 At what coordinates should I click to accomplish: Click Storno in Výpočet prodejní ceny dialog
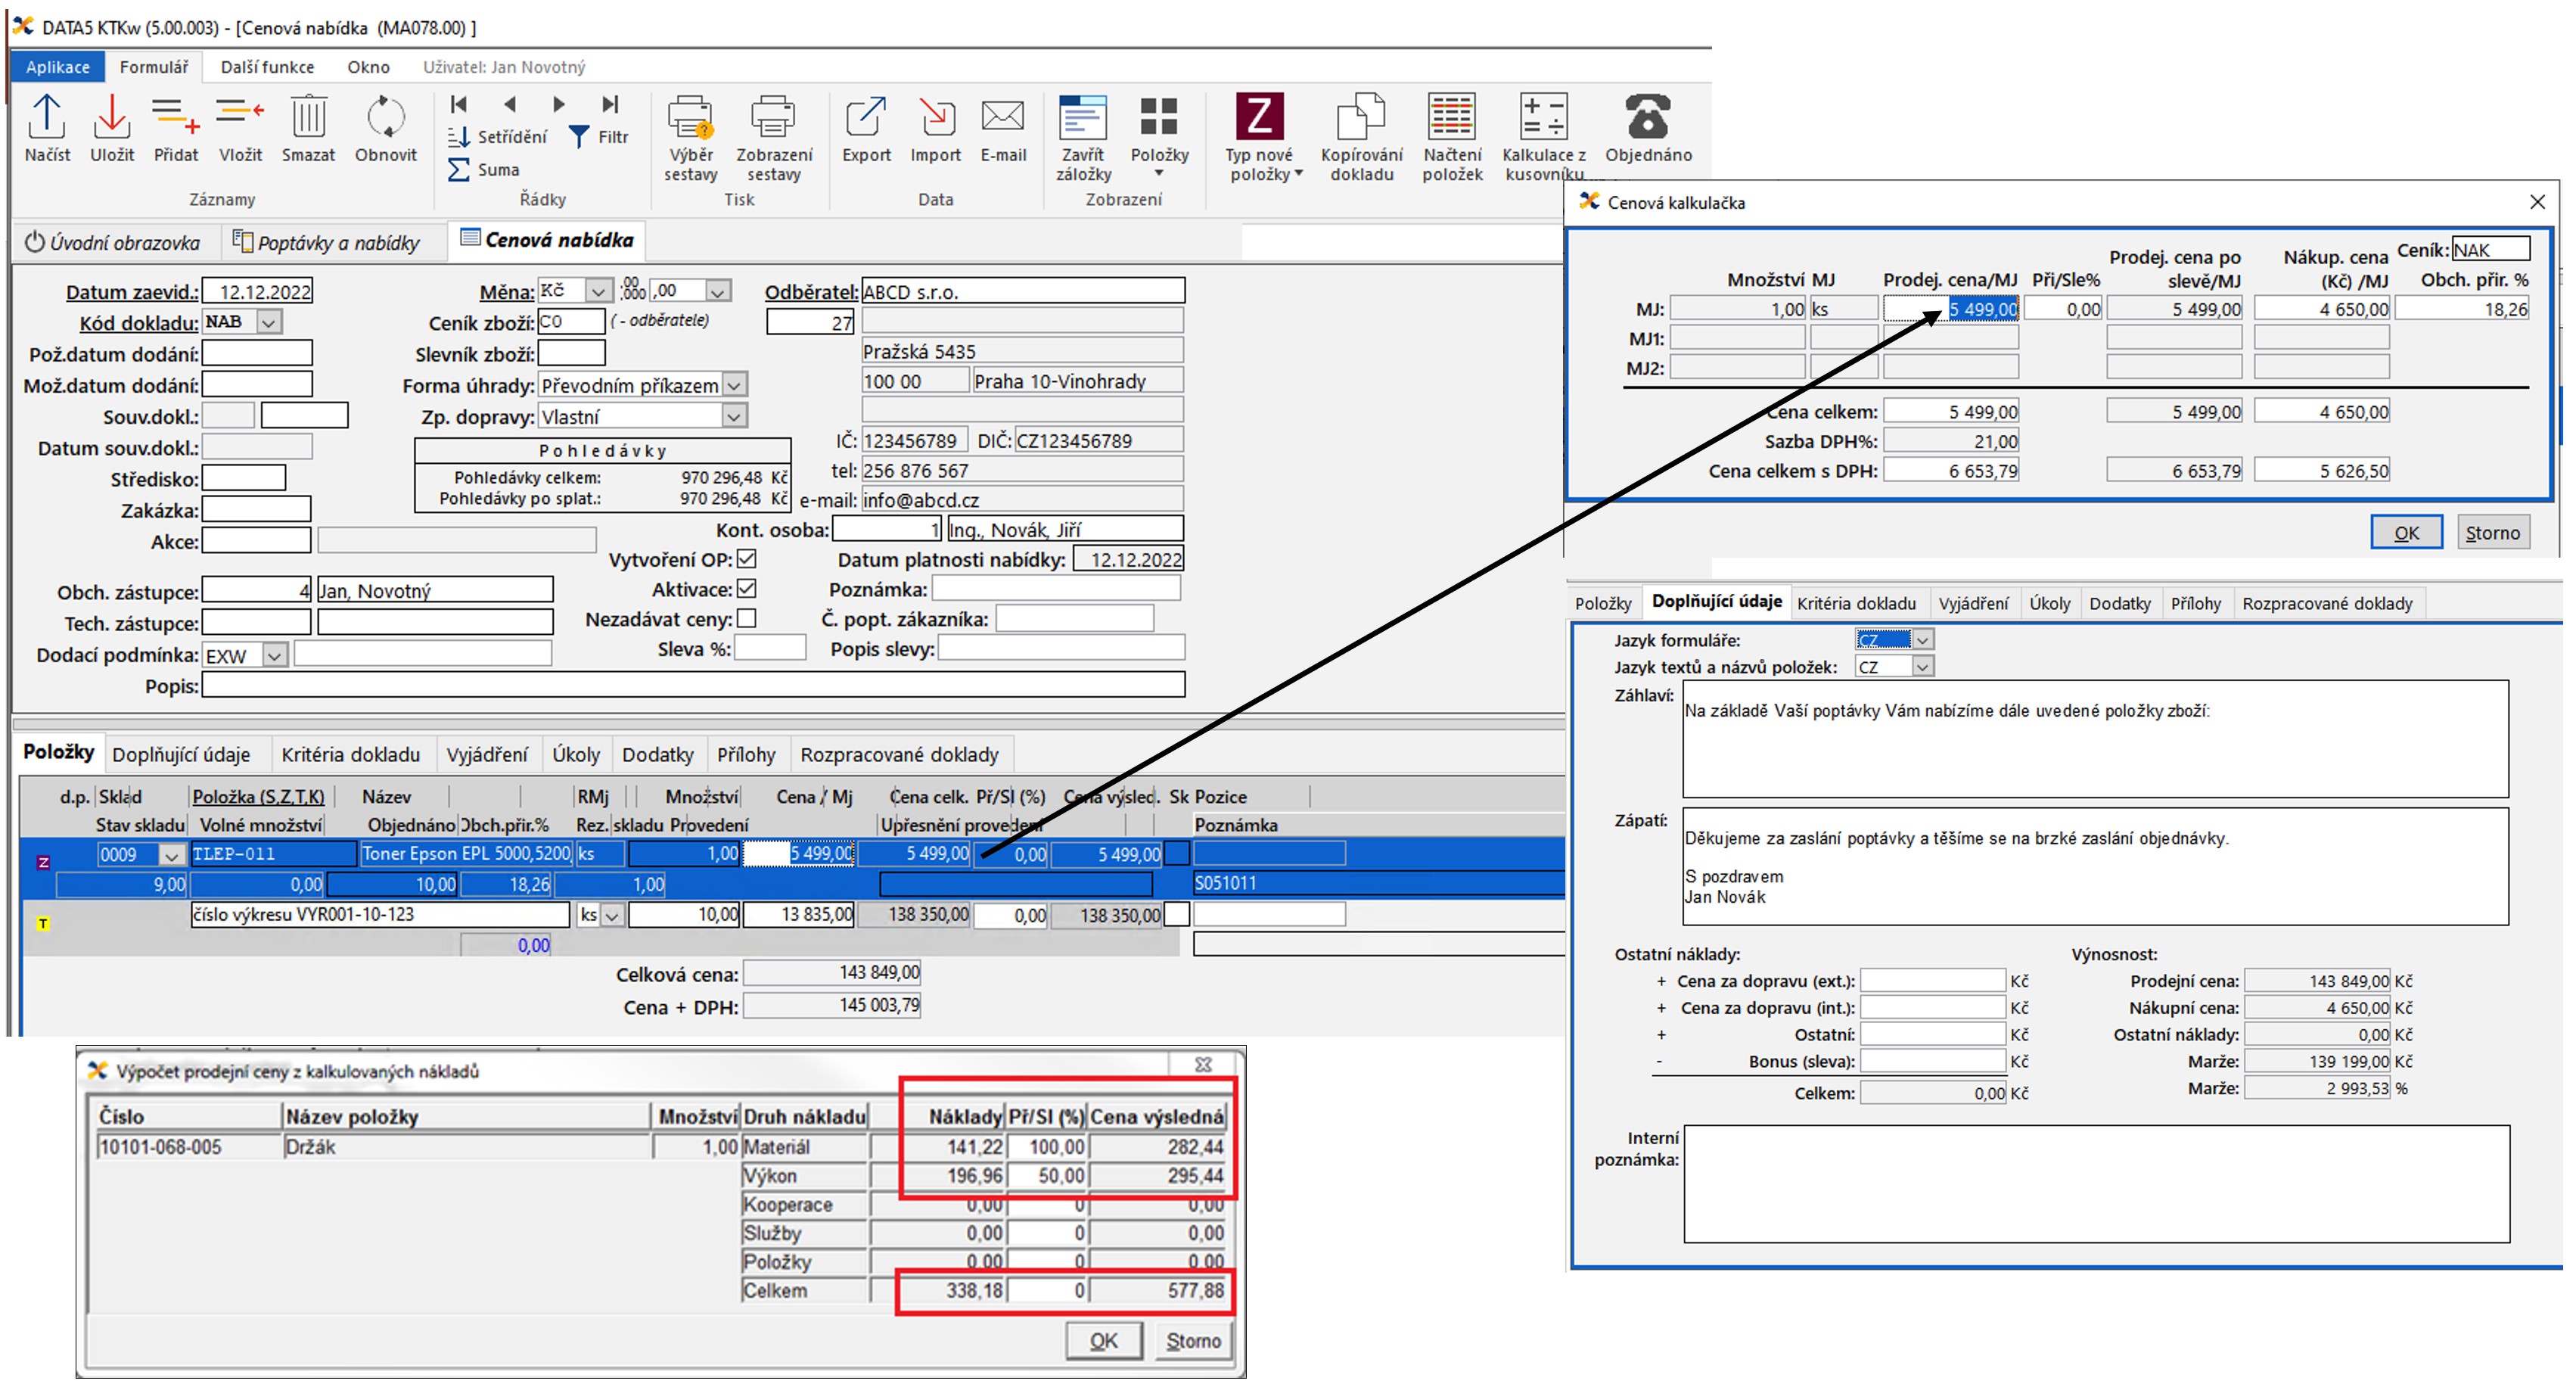tap(1193, 1341)
